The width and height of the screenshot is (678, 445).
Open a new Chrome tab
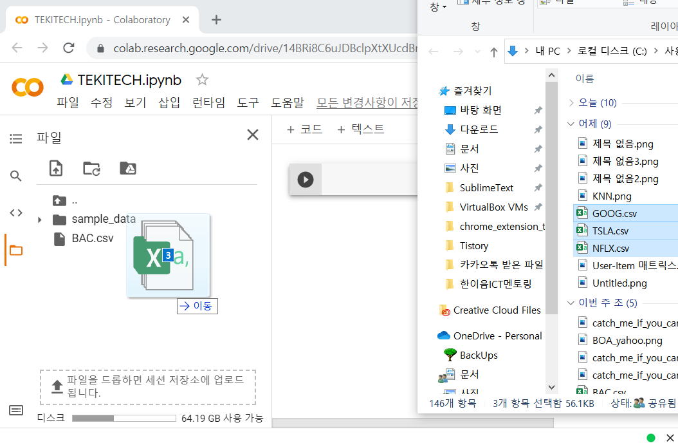(x=216, y=20)
